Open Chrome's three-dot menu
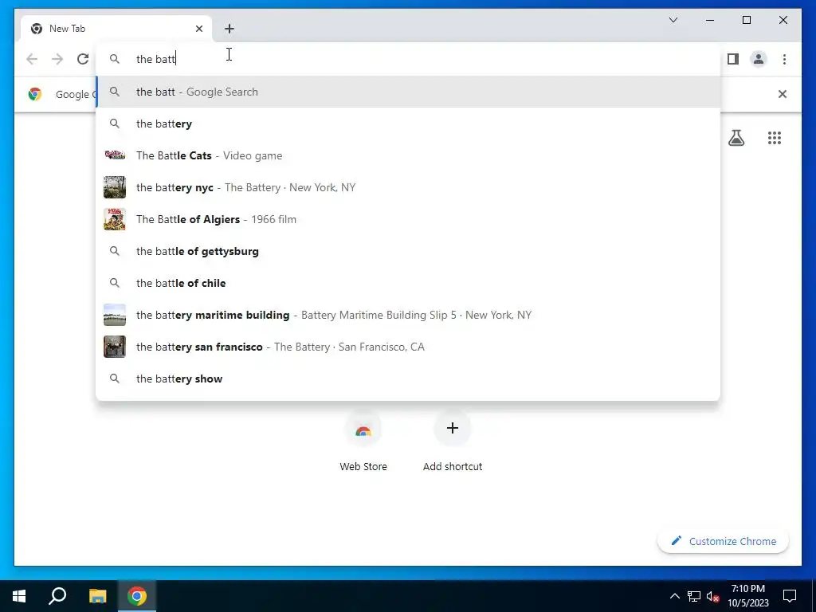 click(x=784, y=59)
